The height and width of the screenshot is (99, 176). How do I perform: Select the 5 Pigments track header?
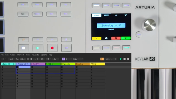click(68, 64)
